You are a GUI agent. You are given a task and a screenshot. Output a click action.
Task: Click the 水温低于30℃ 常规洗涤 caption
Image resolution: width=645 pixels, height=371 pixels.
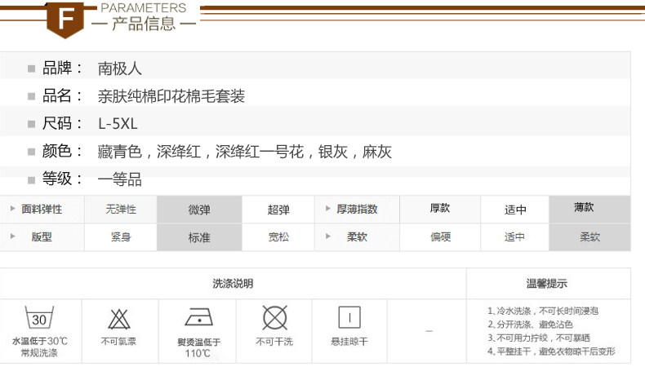pos(39,347)
